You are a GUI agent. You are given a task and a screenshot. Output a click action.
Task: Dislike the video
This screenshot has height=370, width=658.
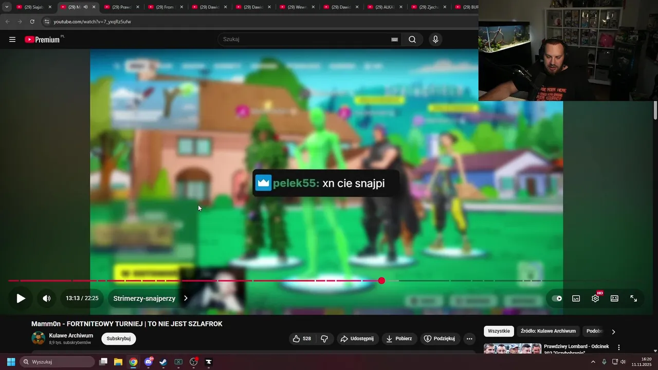pos(324,339)
